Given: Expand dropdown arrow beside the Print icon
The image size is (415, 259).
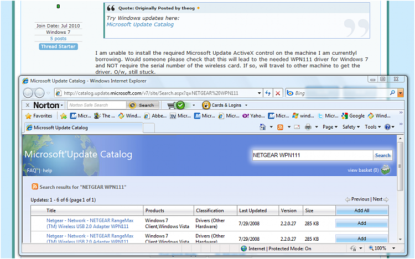Looking at the screenshot, I should click(x=317, y=127).
